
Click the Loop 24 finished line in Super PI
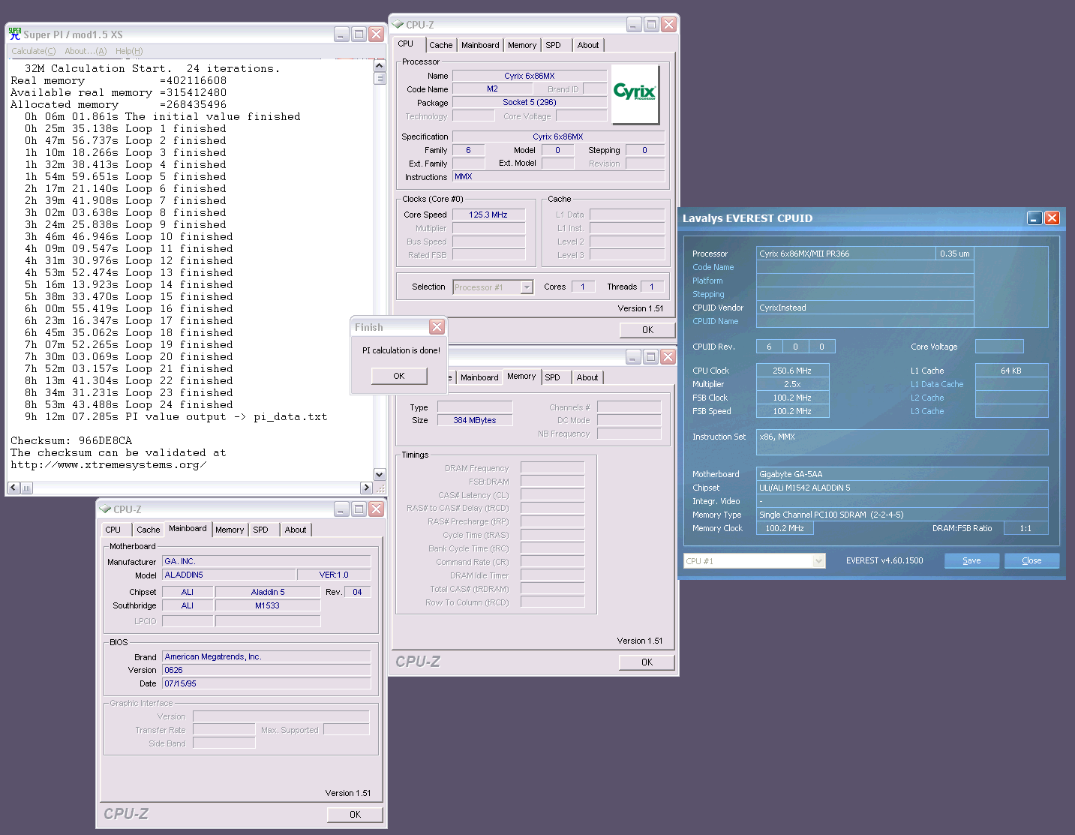pyautogui.click(x=129, y=404)
